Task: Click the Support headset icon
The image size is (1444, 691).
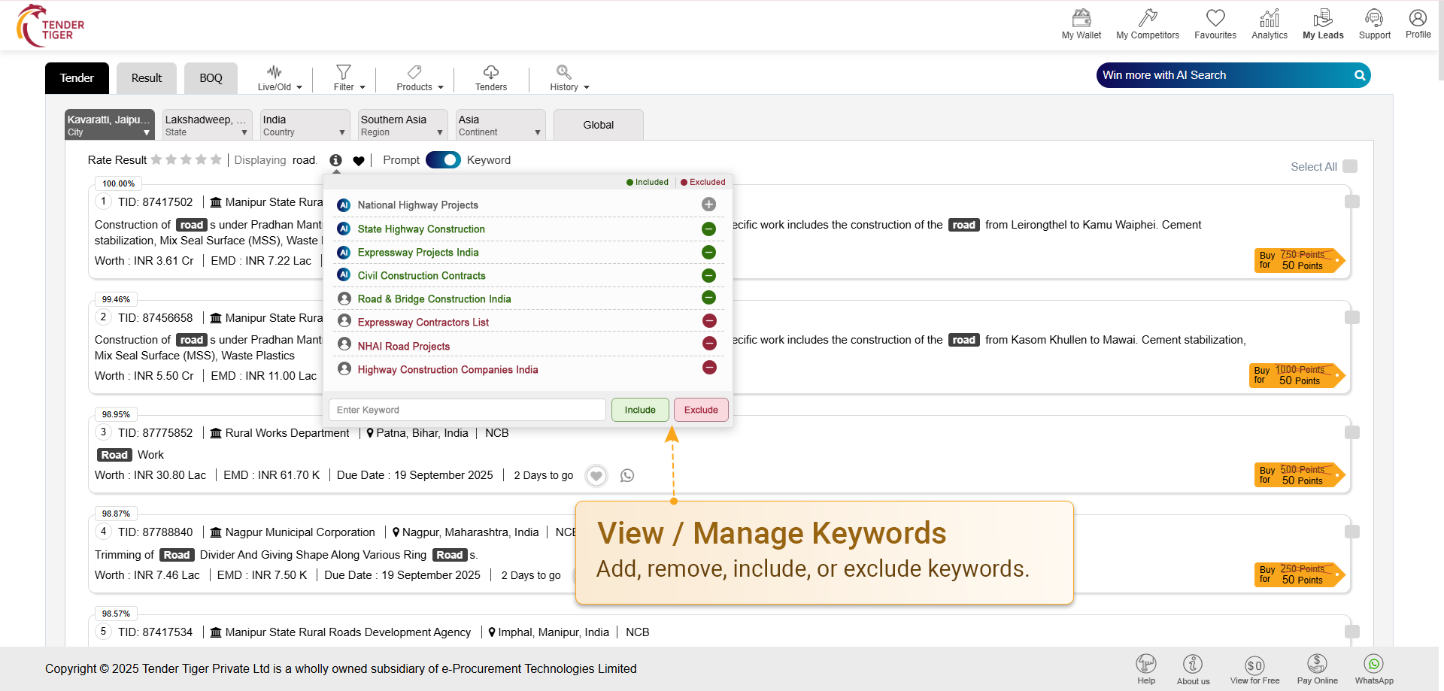Action: (x=1374, y=18)
